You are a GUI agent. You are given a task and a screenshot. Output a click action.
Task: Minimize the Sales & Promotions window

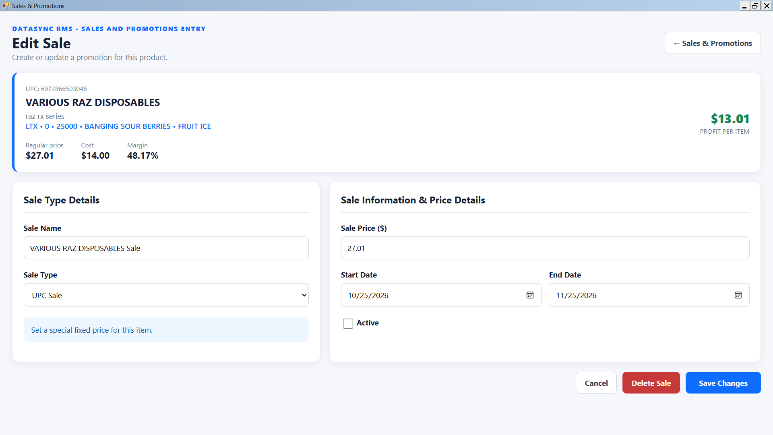coord(744,6)
